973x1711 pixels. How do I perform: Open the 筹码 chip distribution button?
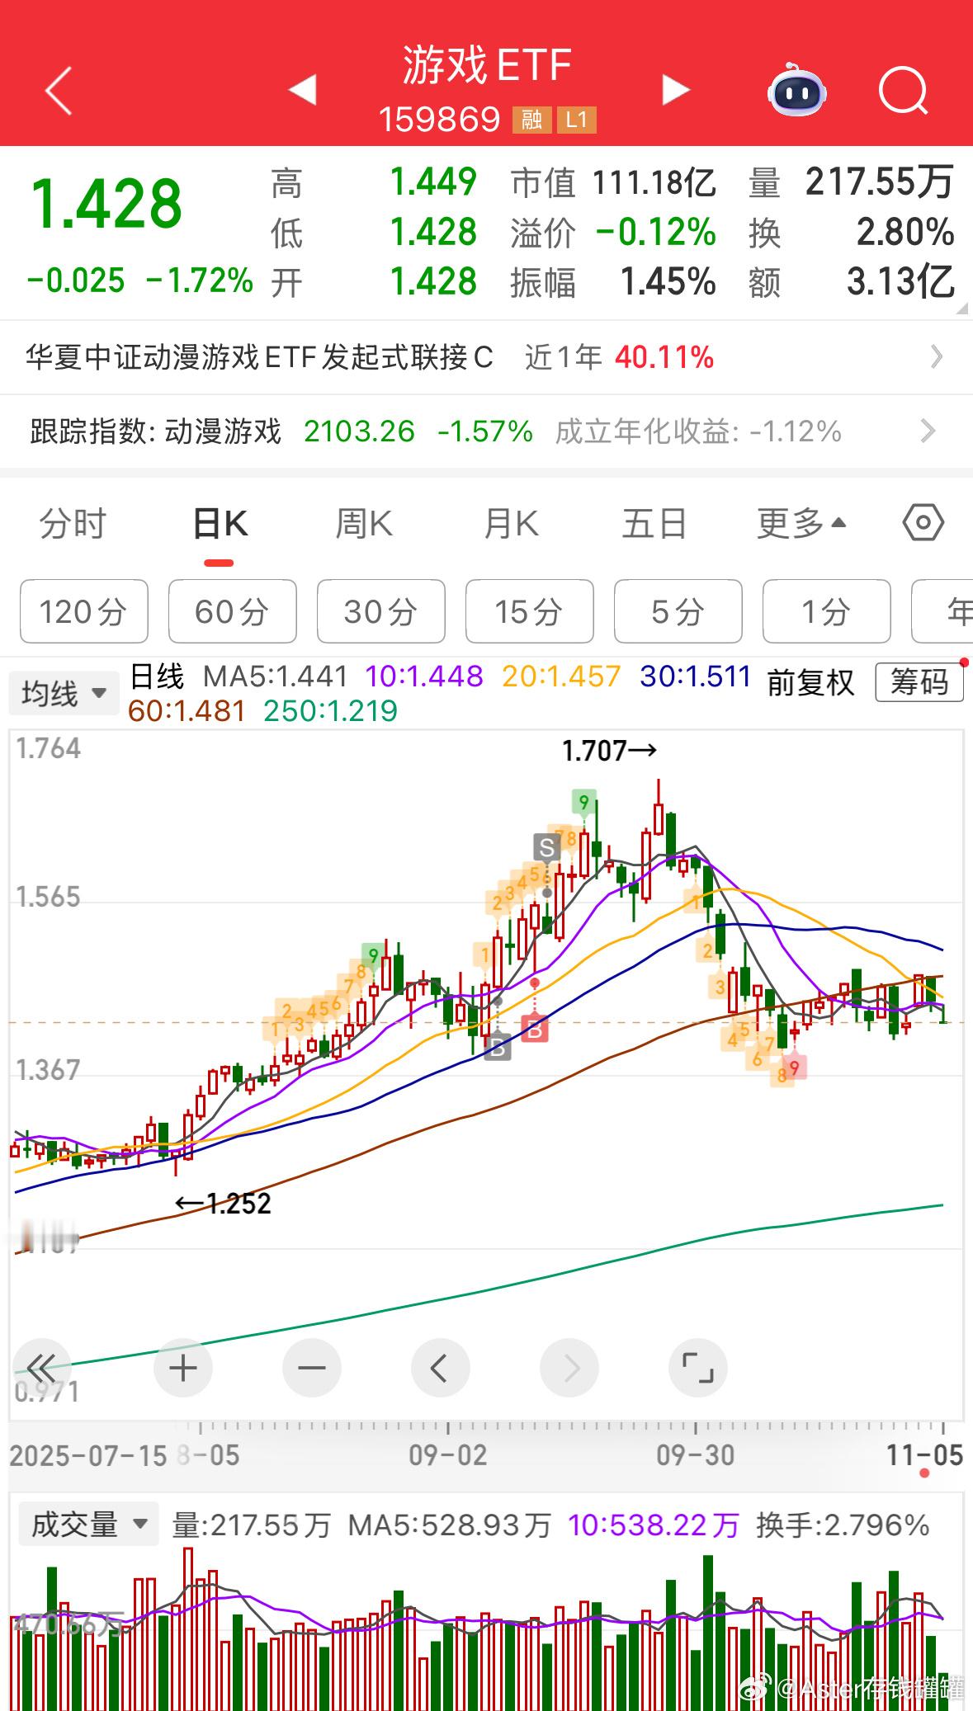(919, 682)
